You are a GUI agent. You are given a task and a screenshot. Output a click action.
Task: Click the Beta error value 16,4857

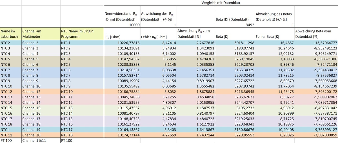coord(274,43)
